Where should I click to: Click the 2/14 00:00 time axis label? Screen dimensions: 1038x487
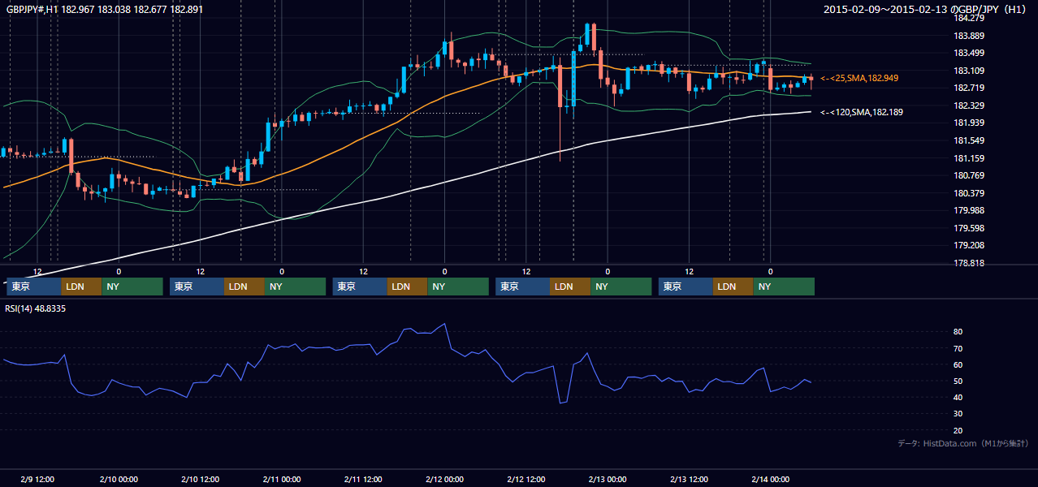tap(770, 479)
